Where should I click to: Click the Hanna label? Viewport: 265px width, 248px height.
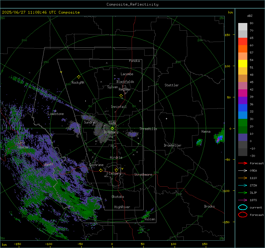click(x=206, y=132)
